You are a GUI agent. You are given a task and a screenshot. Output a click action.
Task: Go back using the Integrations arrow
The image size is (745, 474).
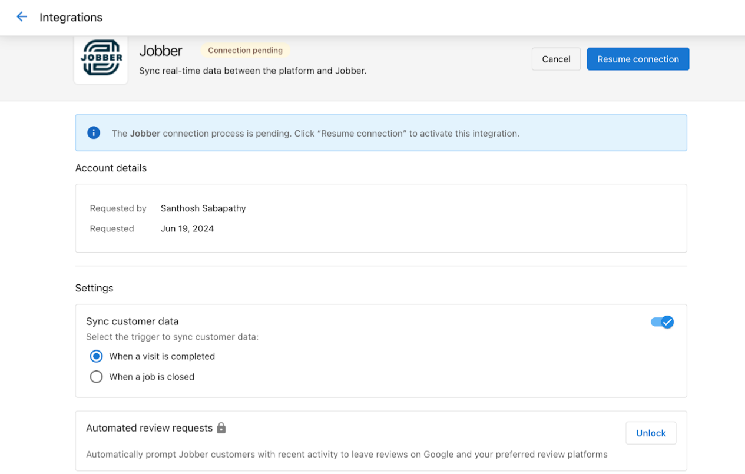(x=22, y=17)
